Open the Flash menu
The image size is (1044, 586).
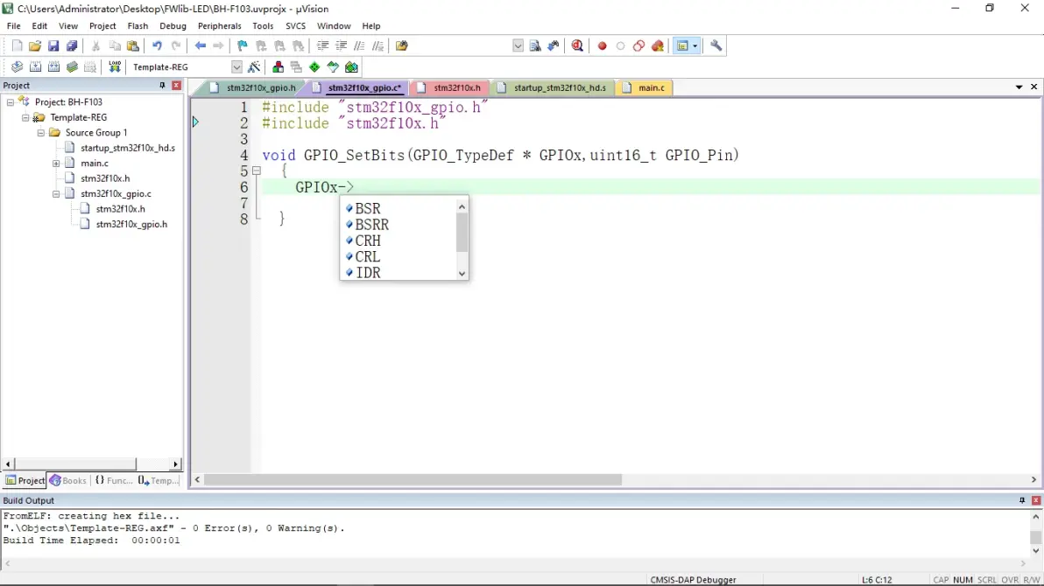click(138, 26)
